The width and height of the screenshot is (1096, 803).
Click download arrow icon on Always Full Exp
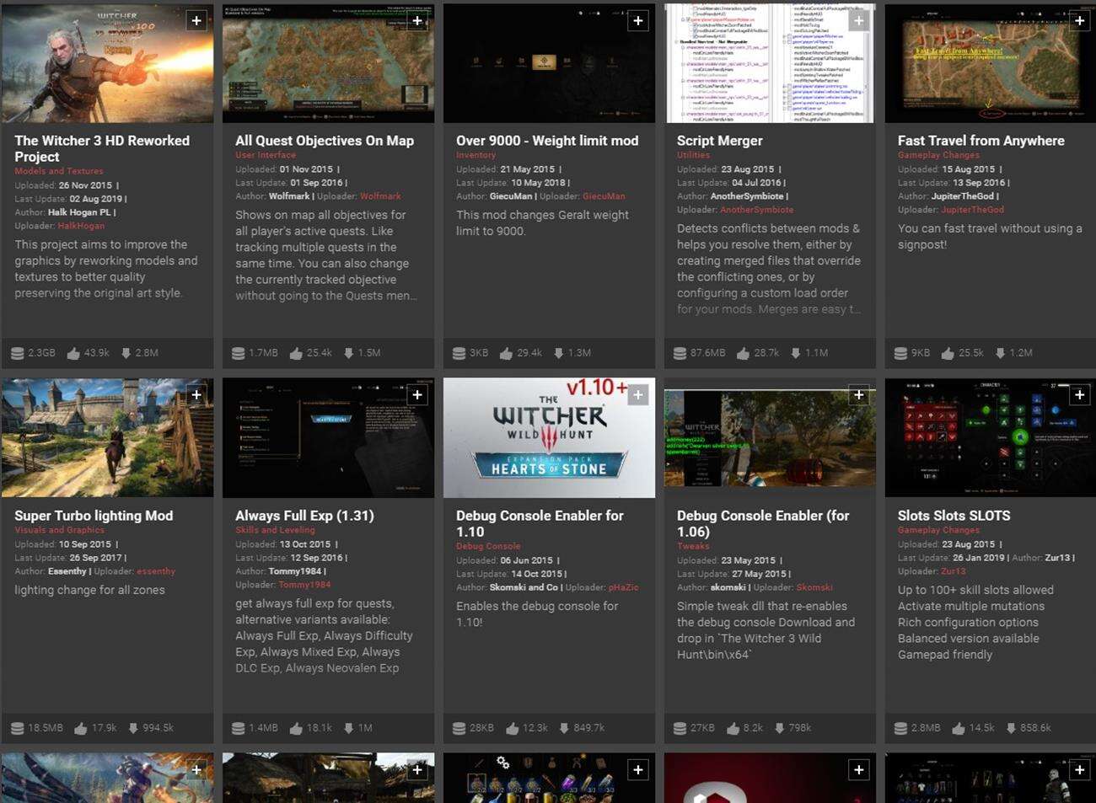click(x=348, y=728)
